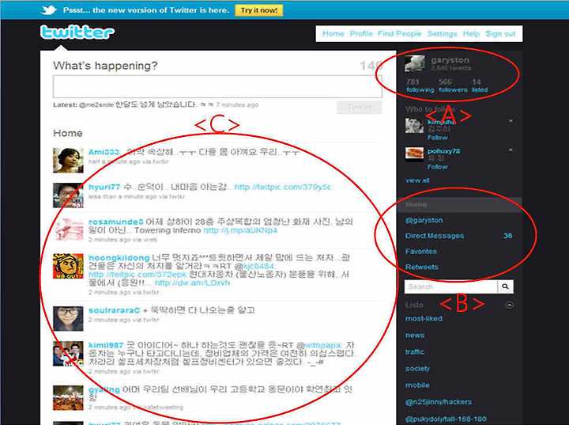Image resolution: width=569 pixels, height=425 pixels.
Task: Click @withpapa mention in kimil987 tweet
Action: point(319,345)
